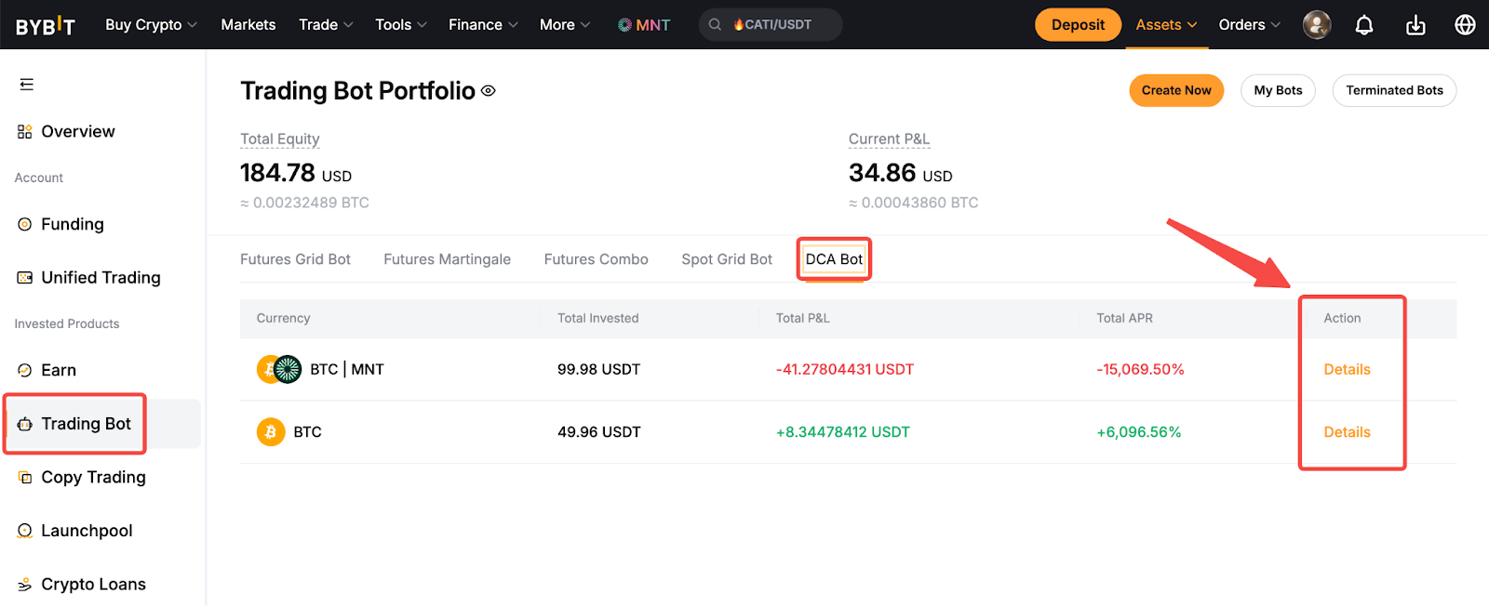
Task: Click the Bybit logo
Action: click(x=45, y=25)
